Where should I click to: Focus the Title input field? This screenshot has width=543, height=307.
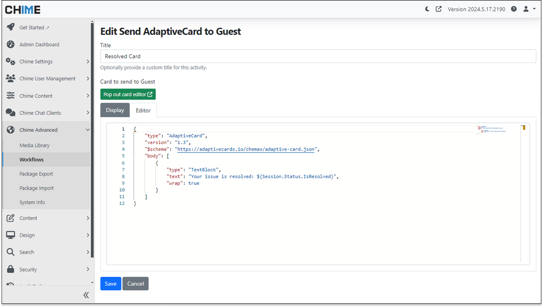pos(318,56)
